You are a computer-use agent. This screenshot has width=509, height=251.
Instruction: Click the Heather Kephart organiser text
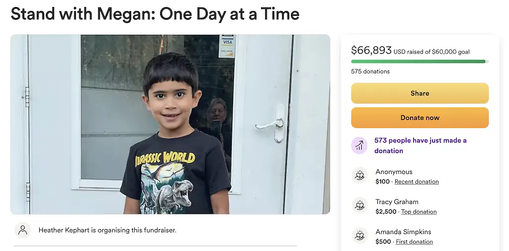coord(107,230)
